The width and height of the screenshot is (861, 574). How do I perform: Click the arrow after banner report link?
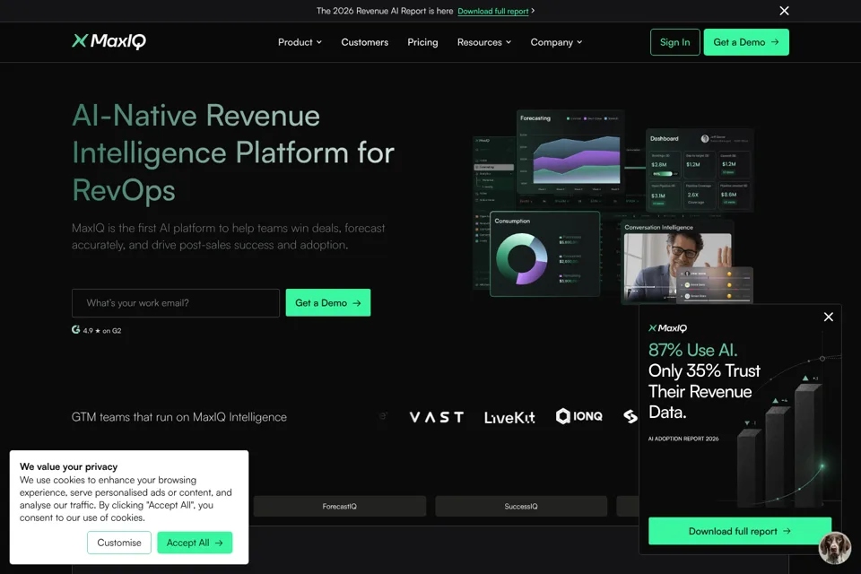coord(533,11)
